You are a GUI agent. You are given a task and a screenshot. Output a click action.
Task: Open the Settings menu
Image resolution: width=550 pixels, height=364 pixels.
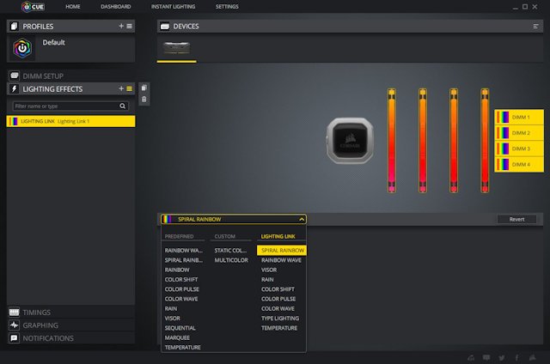coord(227,7)
